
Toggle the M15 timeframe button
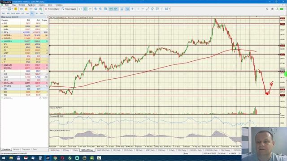click(13, 13)
